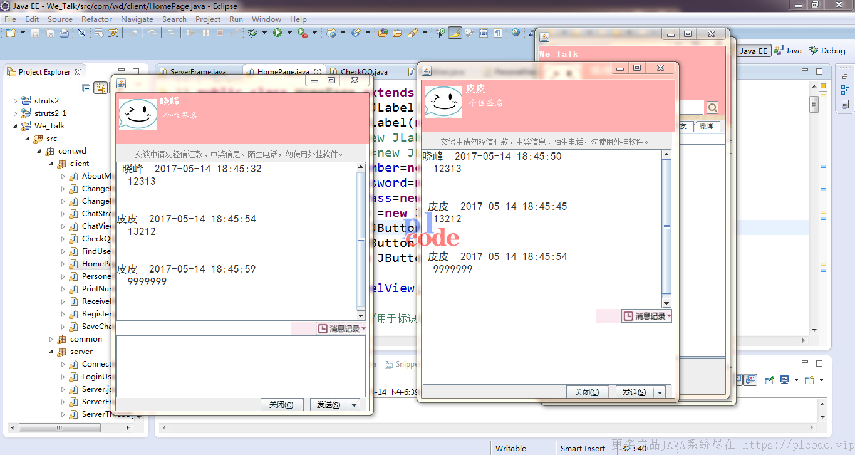Toggle Link with Editor in Project Explorer
The image size is (855, 455).
(x=100, y=88)
